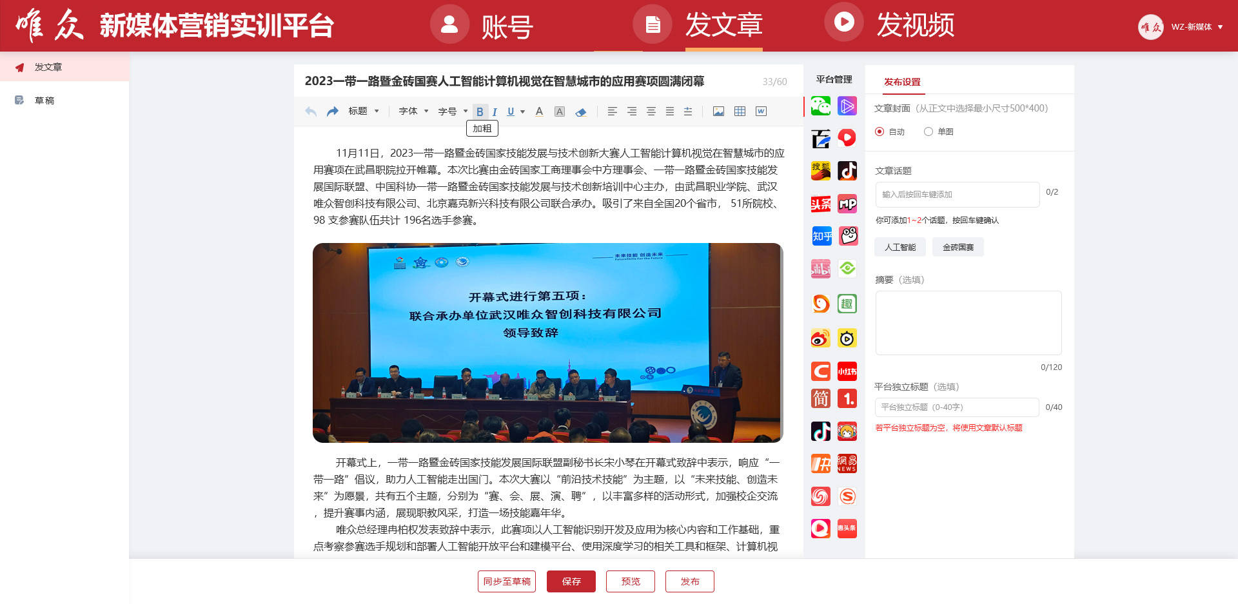
Task: Select the Zhihu (知乎) platform icon
Action: coord(821,236)
